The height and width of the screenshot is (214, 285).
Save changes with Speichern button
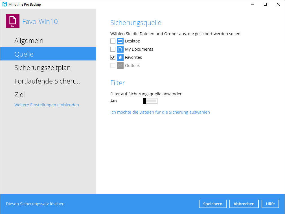pyautogui.click(x=213, y=204)
